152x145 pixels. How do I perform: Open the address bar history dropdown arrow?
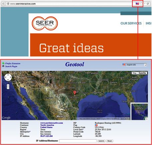tap(145, 4)
